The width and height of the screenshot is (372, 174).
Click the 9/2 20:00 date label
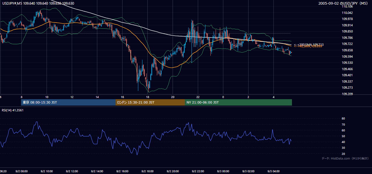[173, 171]
